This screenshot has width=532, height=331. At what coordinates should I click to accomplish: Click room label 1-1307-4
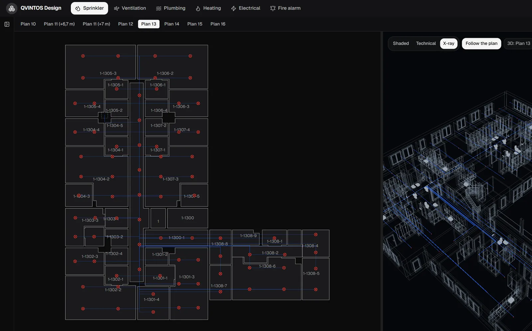[x=182, y=130]
